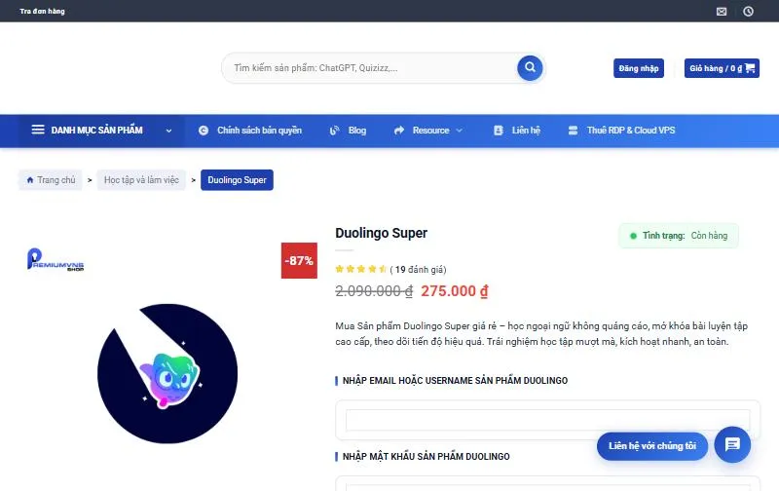
Task: Click the copyright icon before Chính sách bản quyền
Action: (204, 131)
